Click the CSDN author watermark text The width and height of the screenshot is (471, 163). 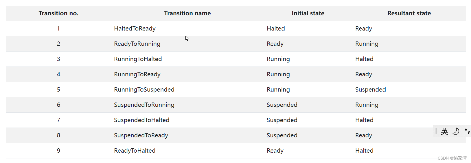[452, 158]
